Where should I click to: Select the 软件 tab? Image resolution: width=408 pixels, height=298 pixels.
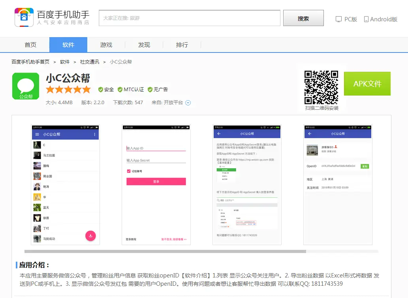pyautogui.click(x=68, y=45)
